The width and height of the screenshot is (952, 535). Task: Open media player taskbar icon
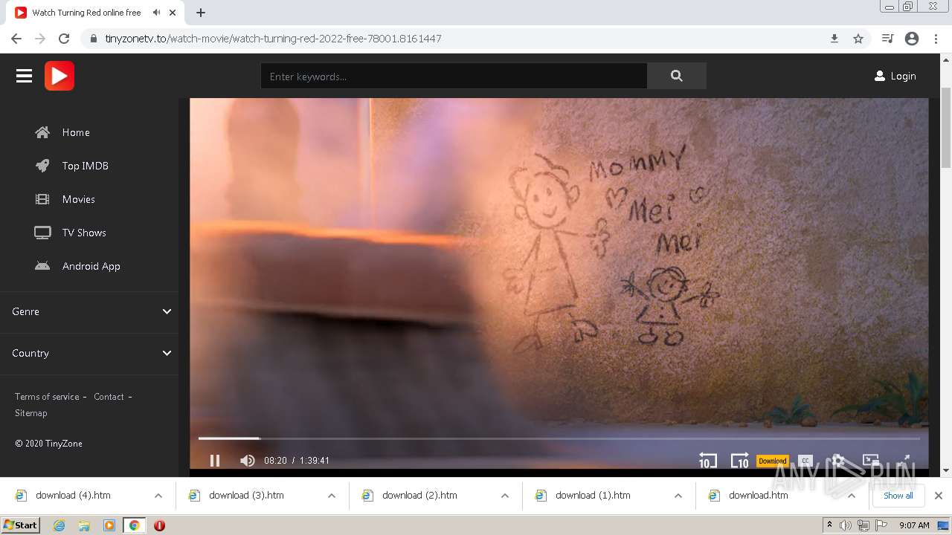point(109,525)
